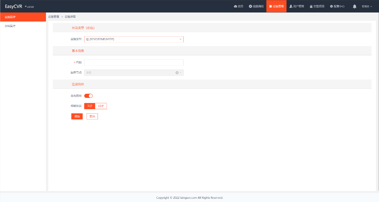Viewport: 379px width, 202px height.
Task: Click the 告警查询 alarm icon
Action: click(311, 6)
